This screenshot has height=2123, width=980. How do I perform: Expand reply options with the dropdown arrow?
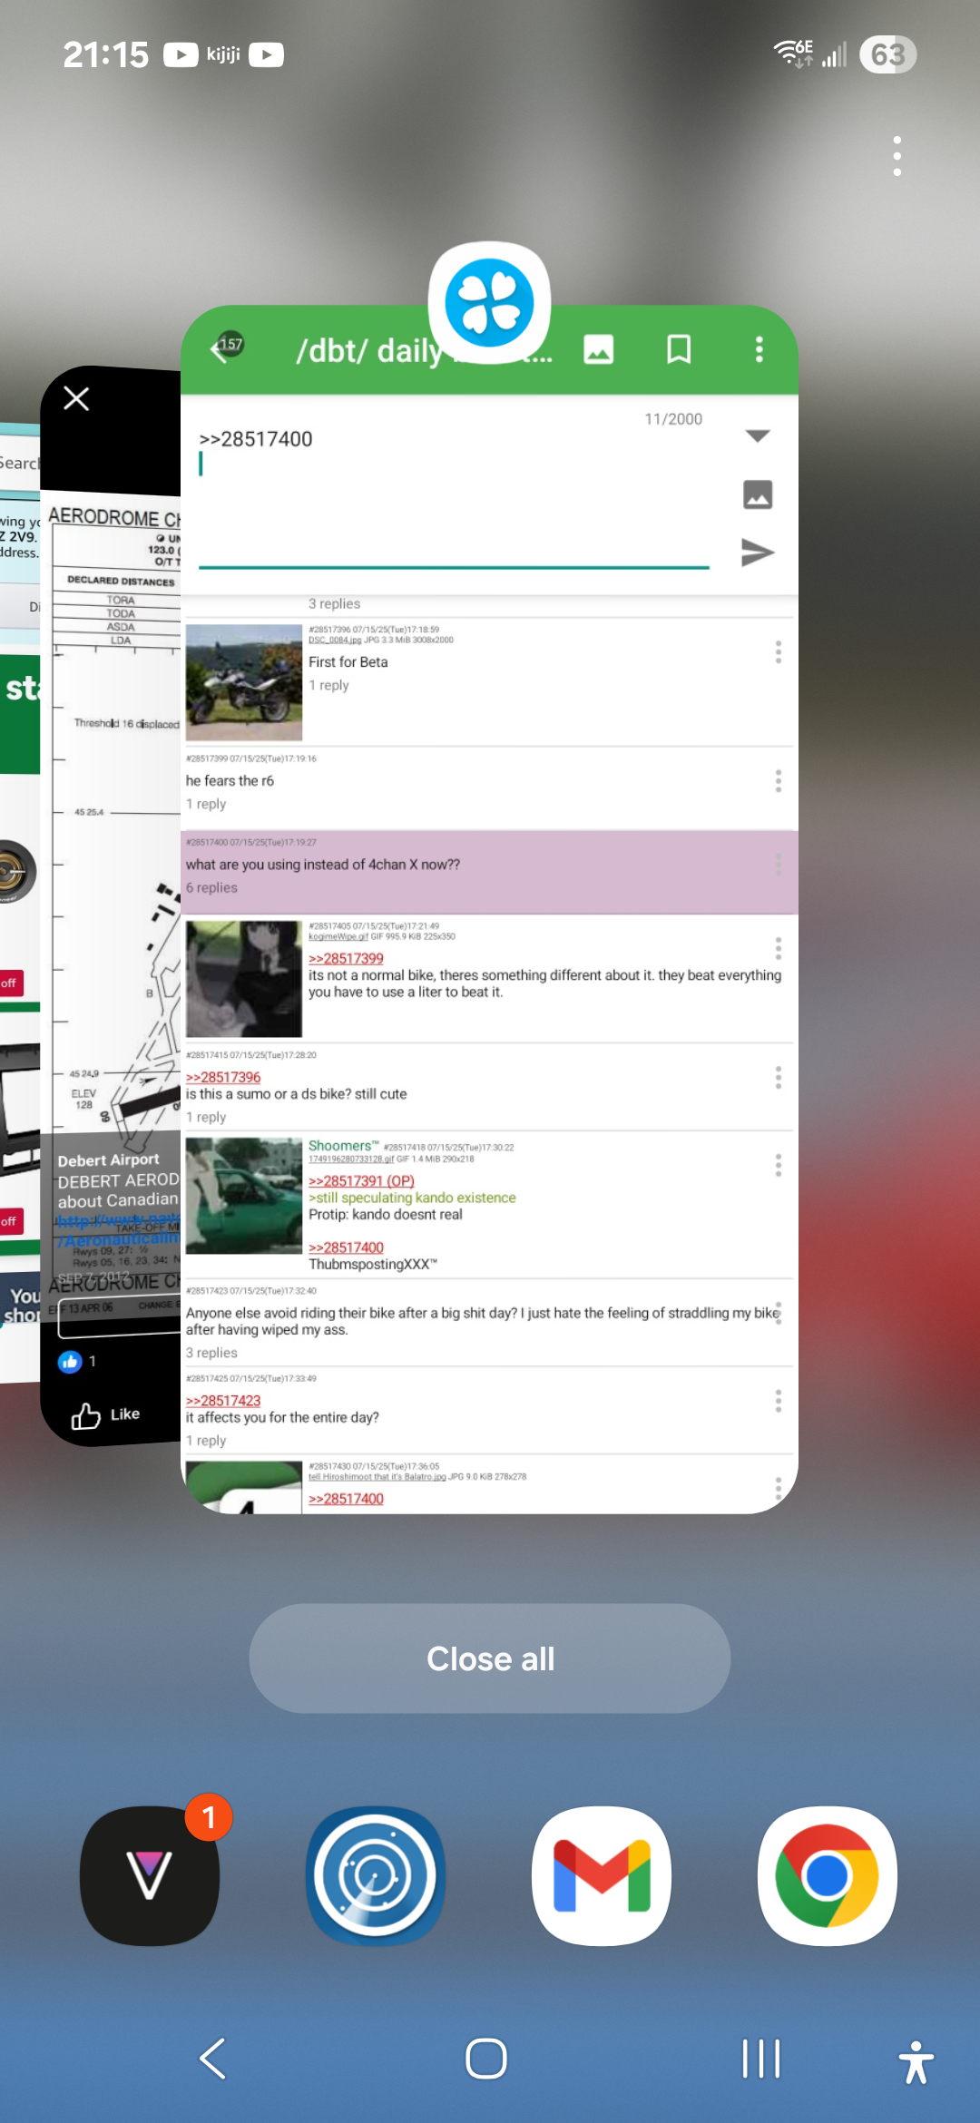click(758, 436)
